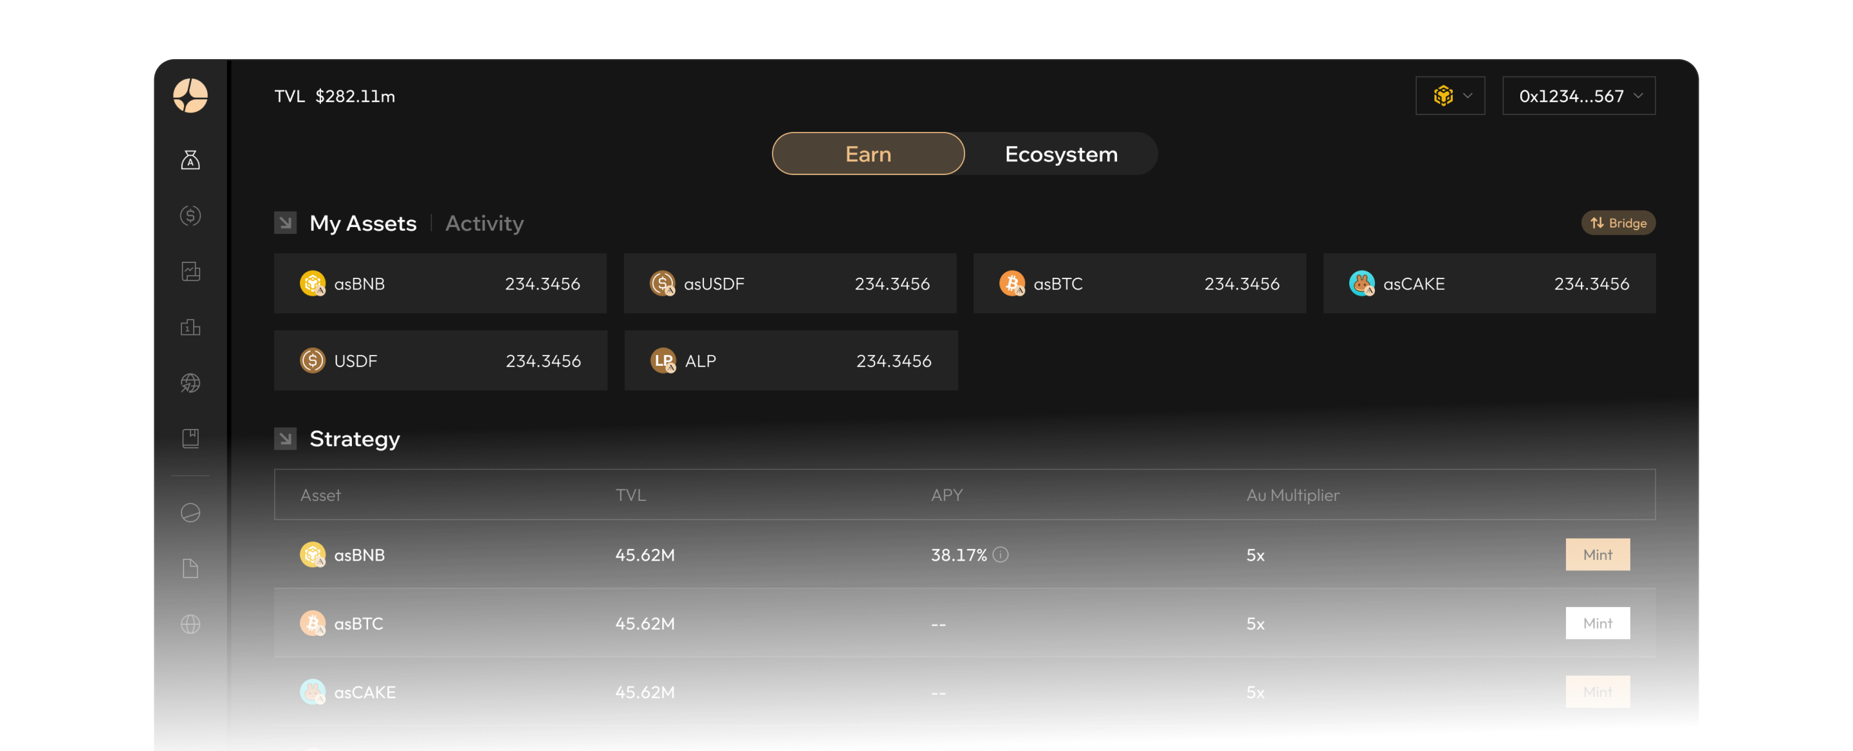Switch to the Activity tab

click(484, 224)
